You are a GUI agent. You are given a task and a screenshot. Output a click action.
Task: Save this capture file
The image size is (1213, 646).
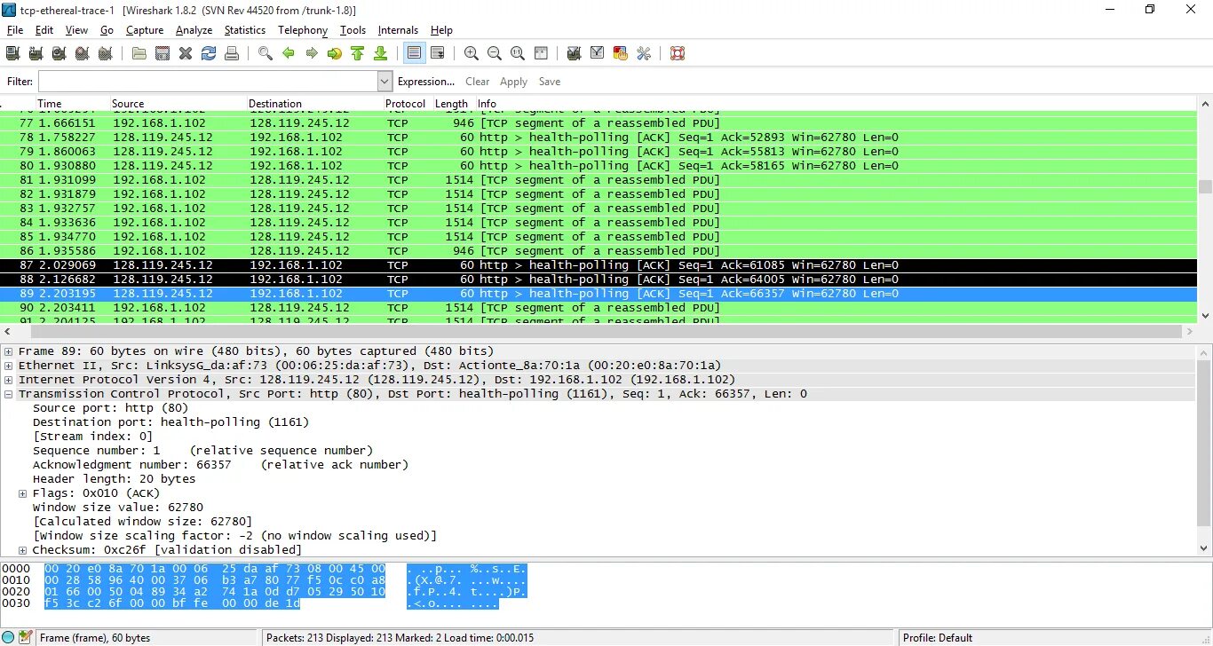tap(163, 53)
